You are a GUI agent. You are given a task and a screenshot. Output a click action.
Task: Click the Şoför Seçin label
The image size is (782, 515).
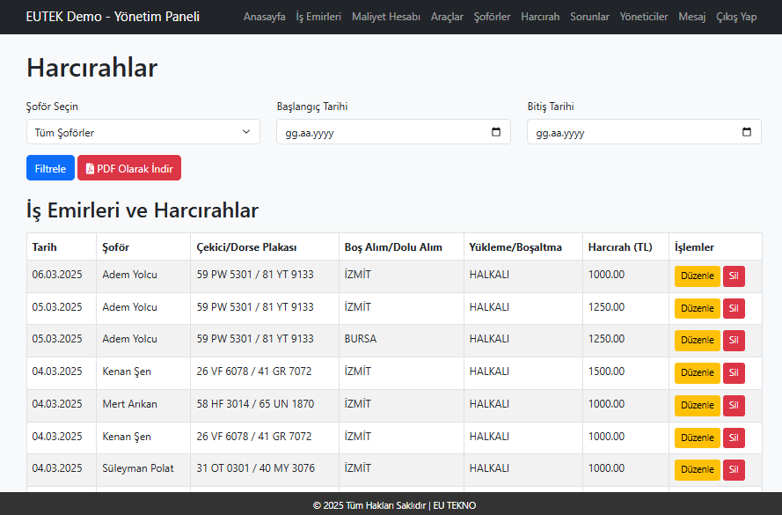click(x=52, y=107)
